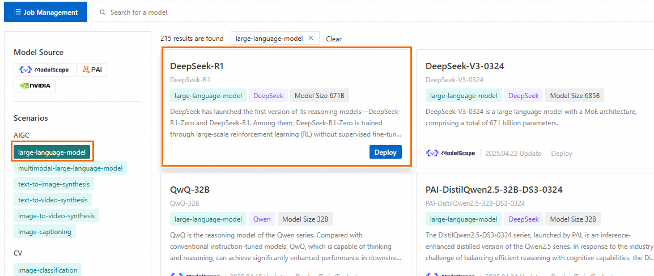Click ModelScope logo on DeepSeek-V3-0324 card
The height and width of the screenshot is (276, 654).
pyautogui.click(x=451, y=153)
